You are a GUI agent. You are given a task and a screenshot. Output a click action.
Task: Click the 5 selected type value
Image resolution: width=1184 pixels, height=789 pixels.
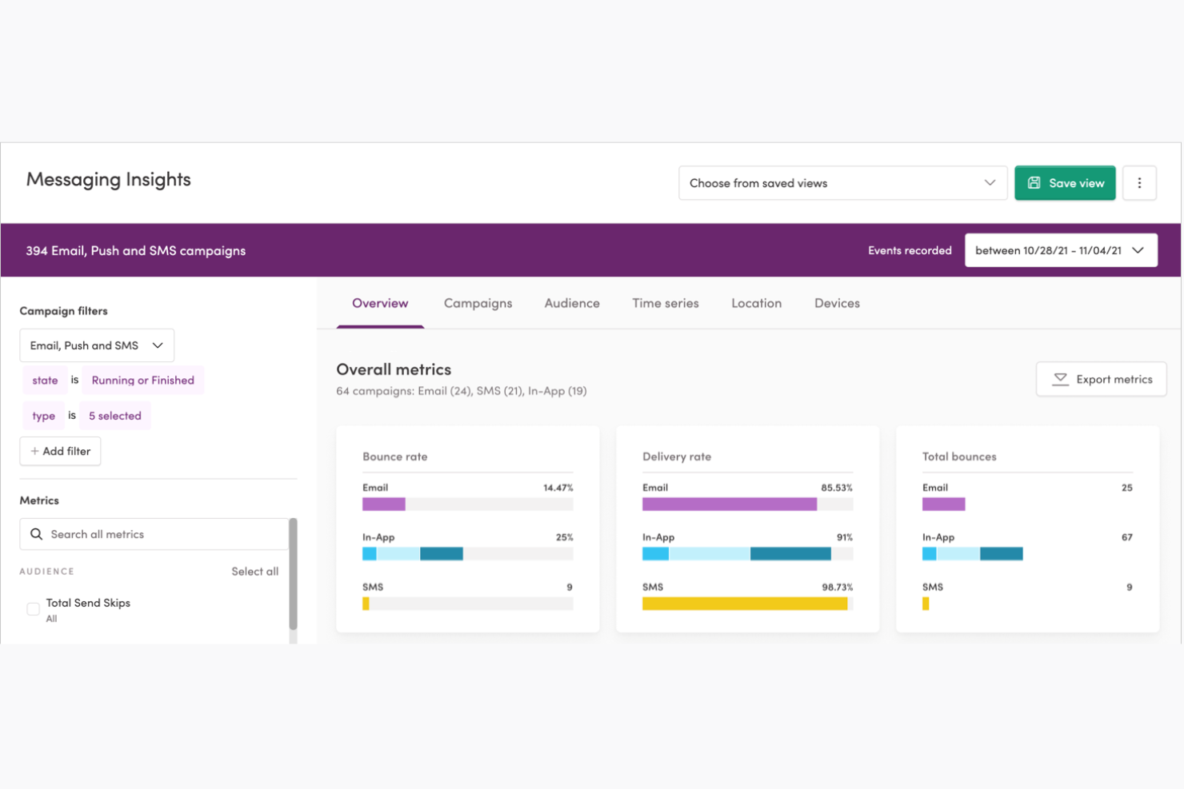pyautogui.click(x=115, y=416)
